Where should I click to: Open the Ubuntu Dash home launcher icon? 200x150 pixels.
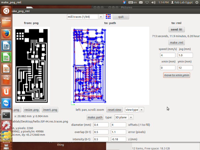coord(6,11)
